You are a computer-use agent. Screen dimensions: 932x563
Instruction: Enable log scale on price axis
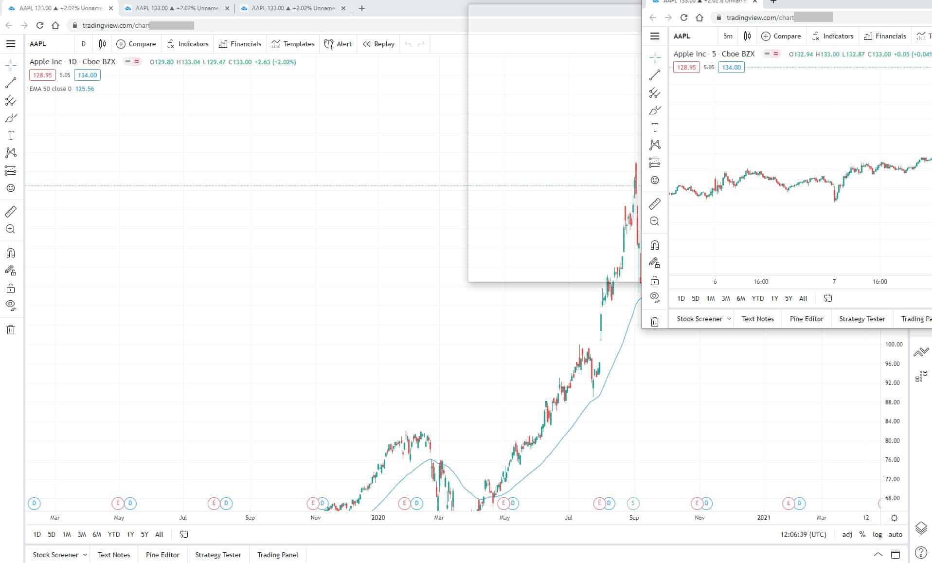tap(878, 534)
